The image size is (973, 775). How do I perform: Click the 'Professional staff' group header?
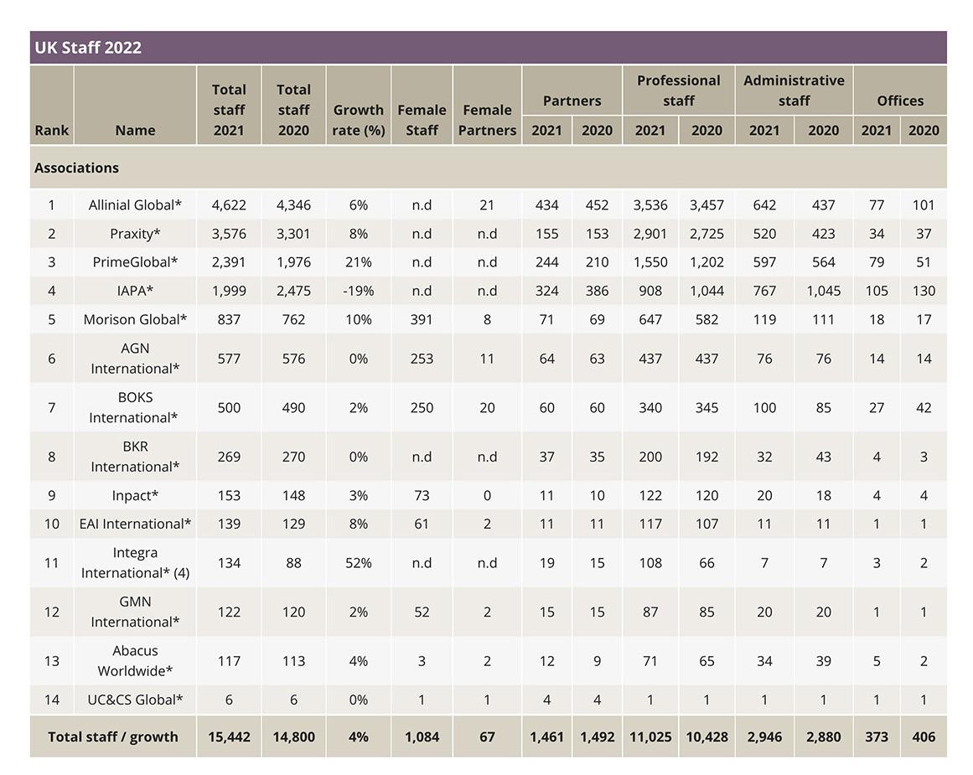click(679, 90)
